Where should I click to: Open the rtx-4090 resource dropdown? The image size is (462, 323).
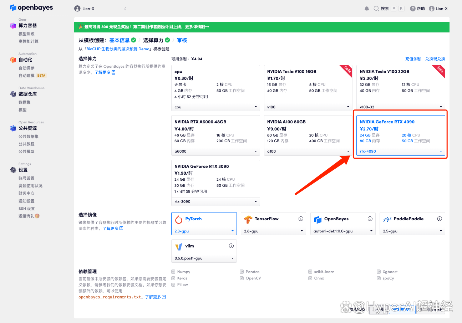click(x=401, y=152)
